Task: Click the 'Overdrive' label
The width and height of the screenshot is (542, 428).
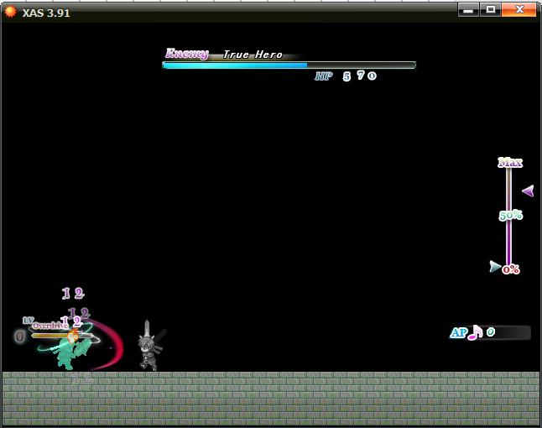Action: 50,326
